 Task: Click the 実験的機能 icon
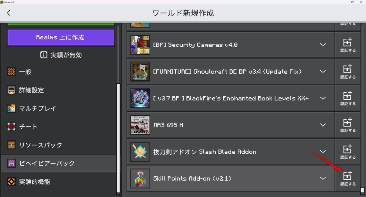point(11,182)
